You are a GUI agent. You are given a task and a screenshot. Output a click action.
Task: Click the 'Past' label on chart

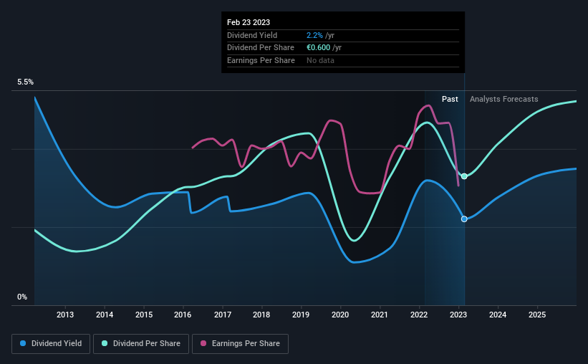pos(450,99)
